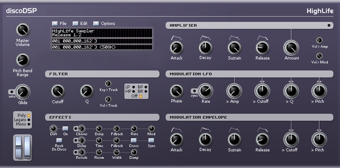Open the Edit dropdown menu
This screenshot has width=340, height=168.
(75, 23)
